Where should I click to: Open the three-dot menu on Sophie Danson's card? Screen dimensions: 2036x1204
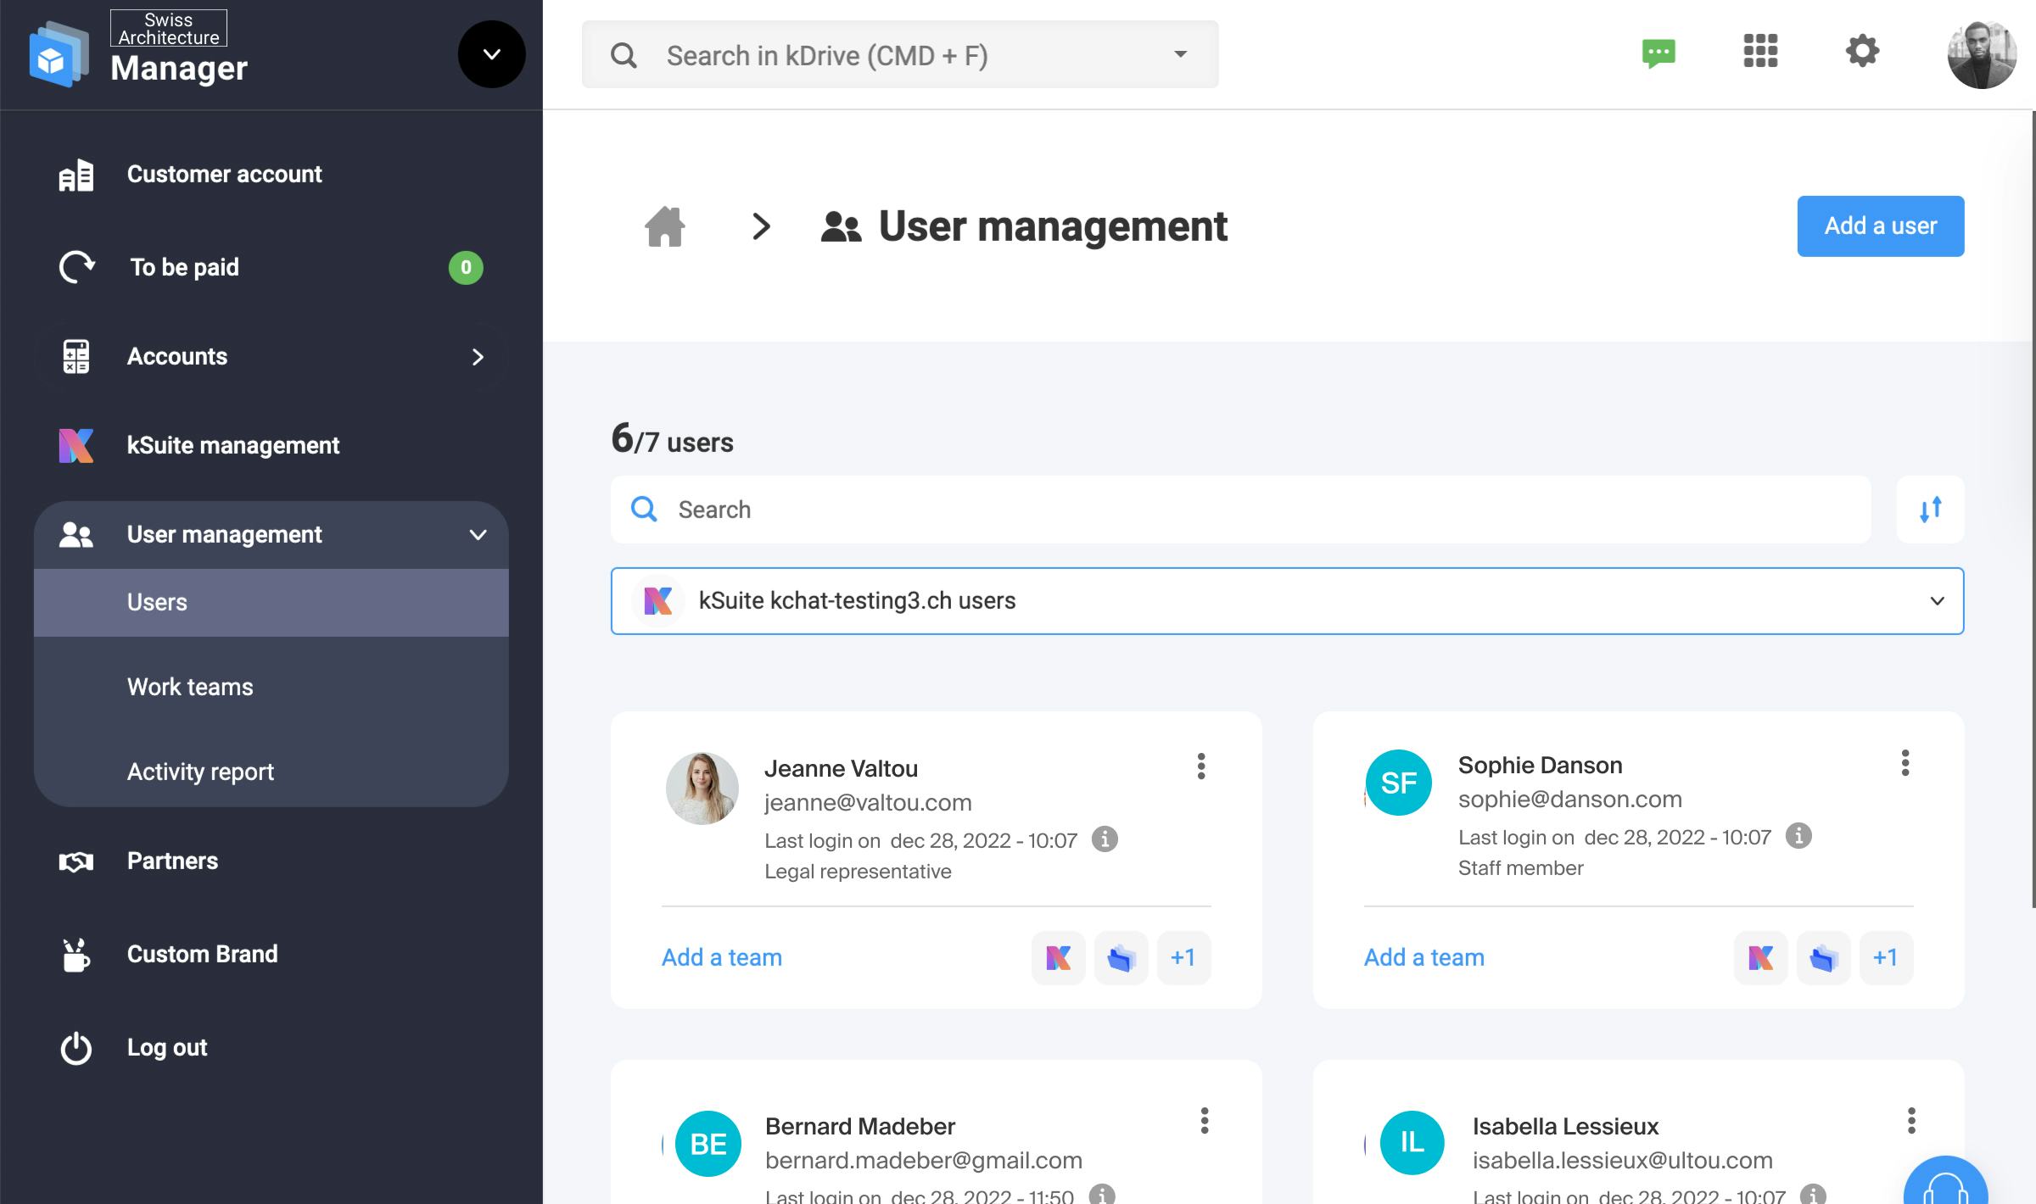coord(1905,764)
